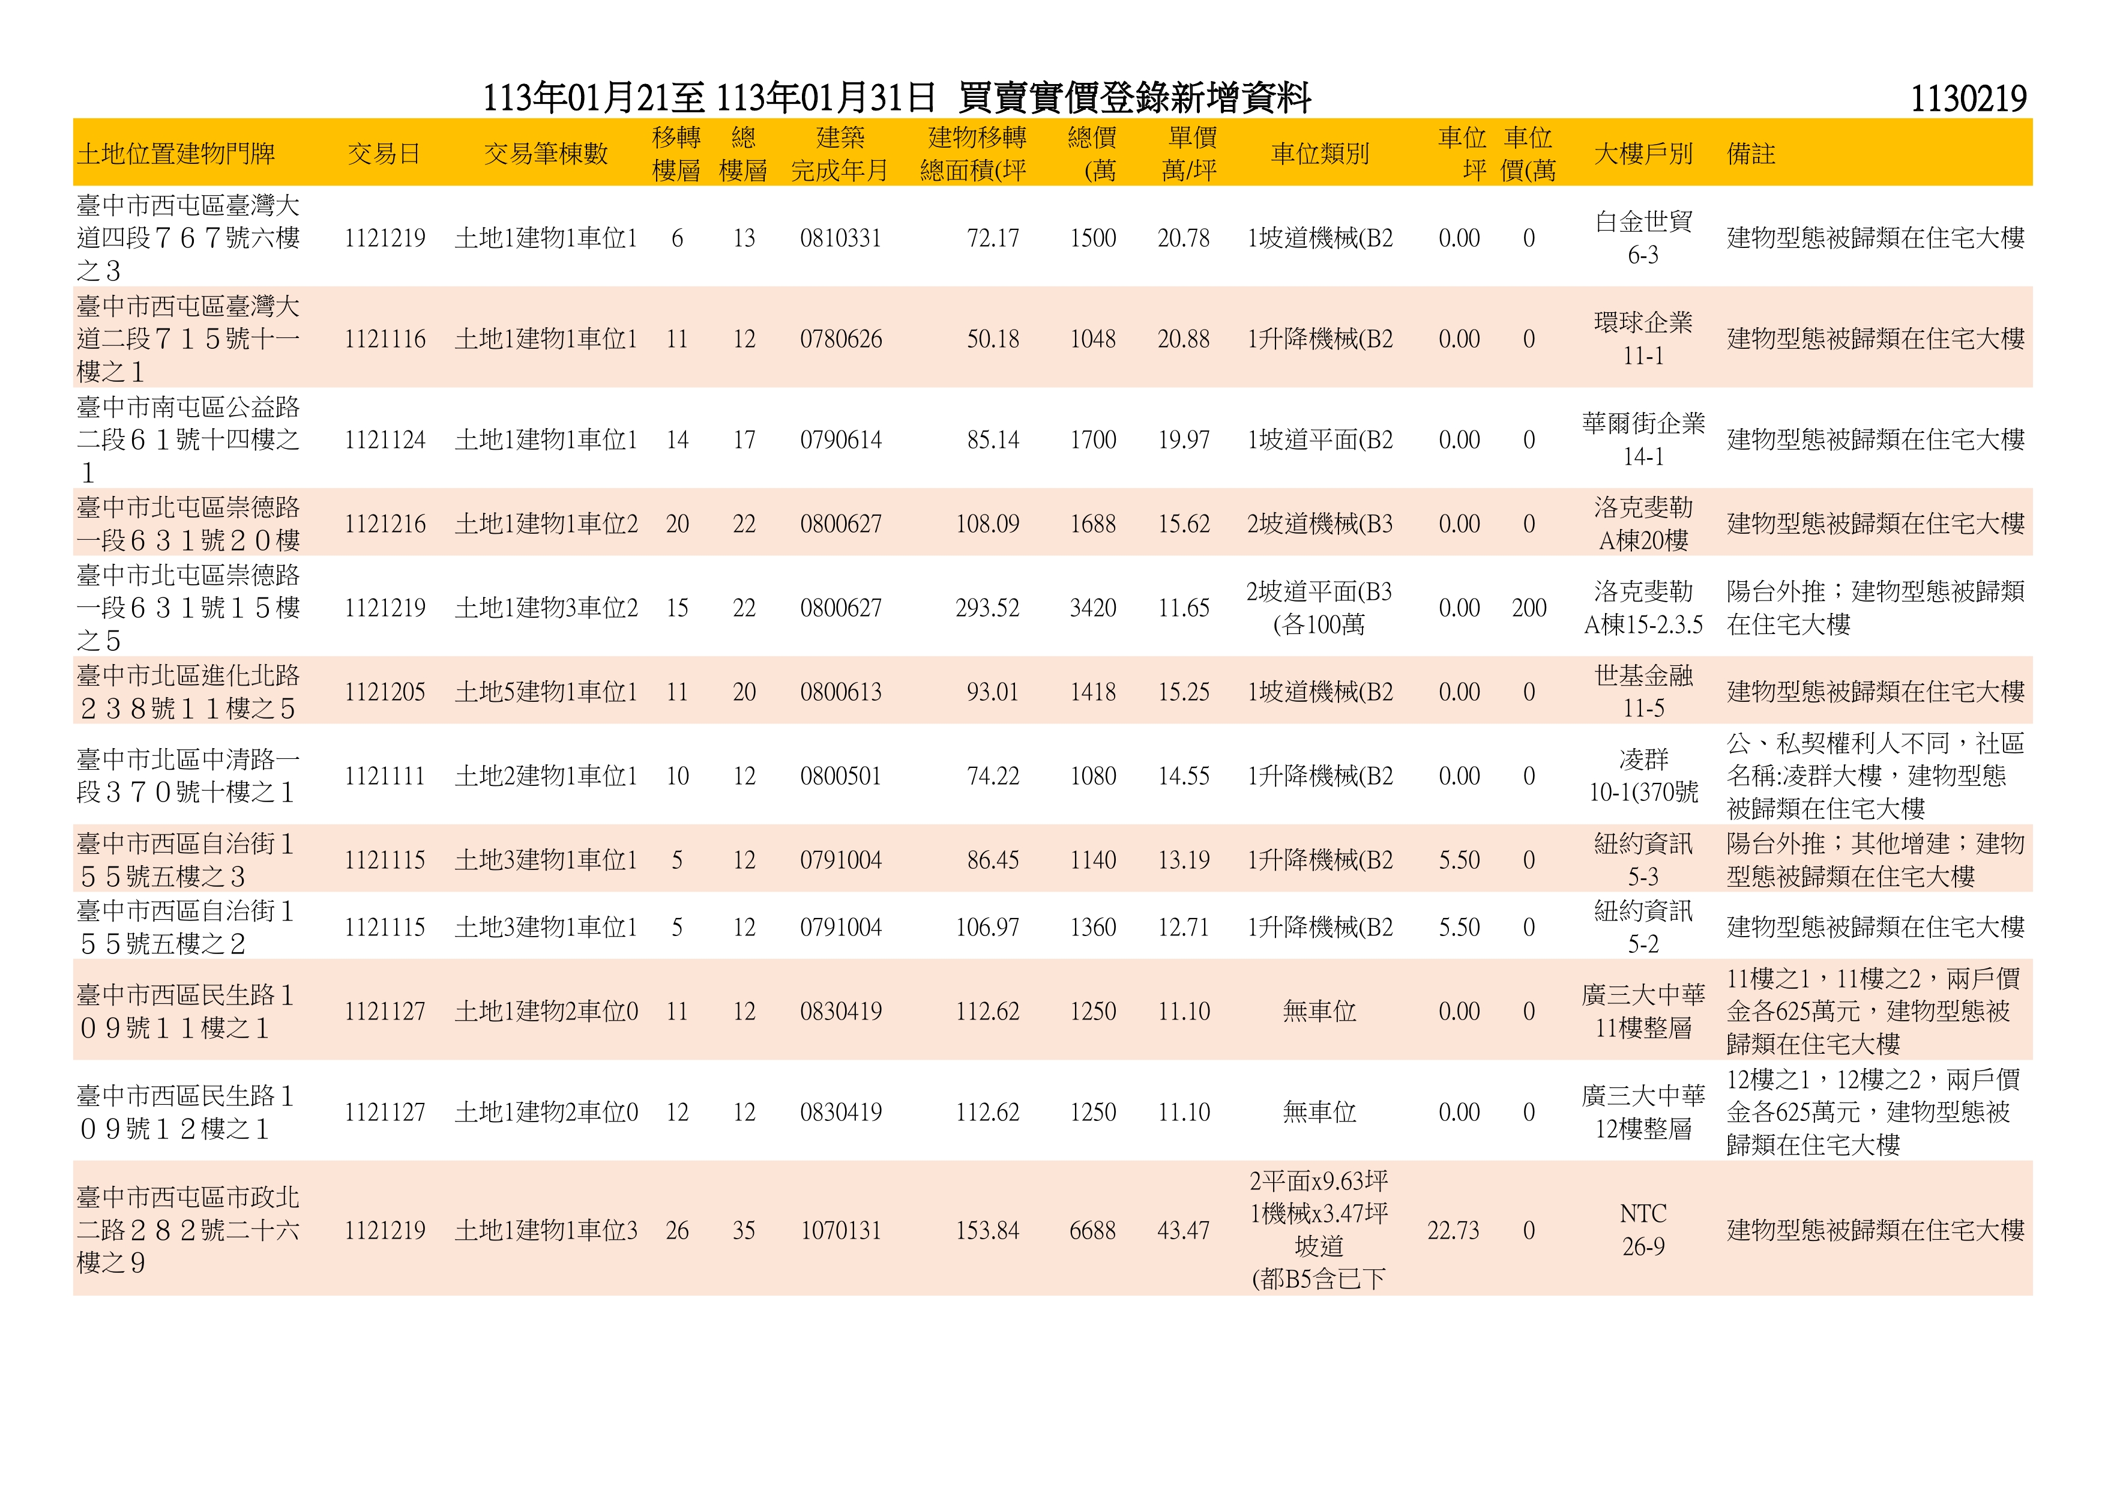
Task: Click building name 環球企業 11-1
Action: coord(1643,338)
